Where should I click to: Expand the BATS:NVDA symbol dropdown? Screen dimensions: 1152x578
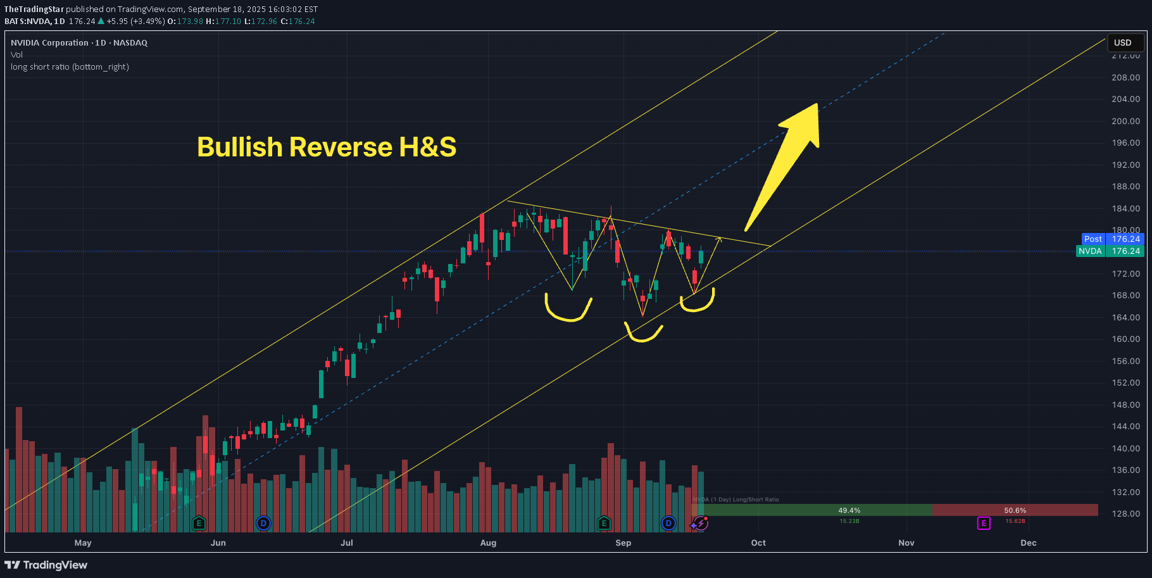(x=28, y=21)
